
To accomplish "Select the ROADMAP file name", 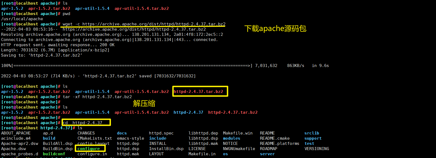I will [x=269, y=149].
